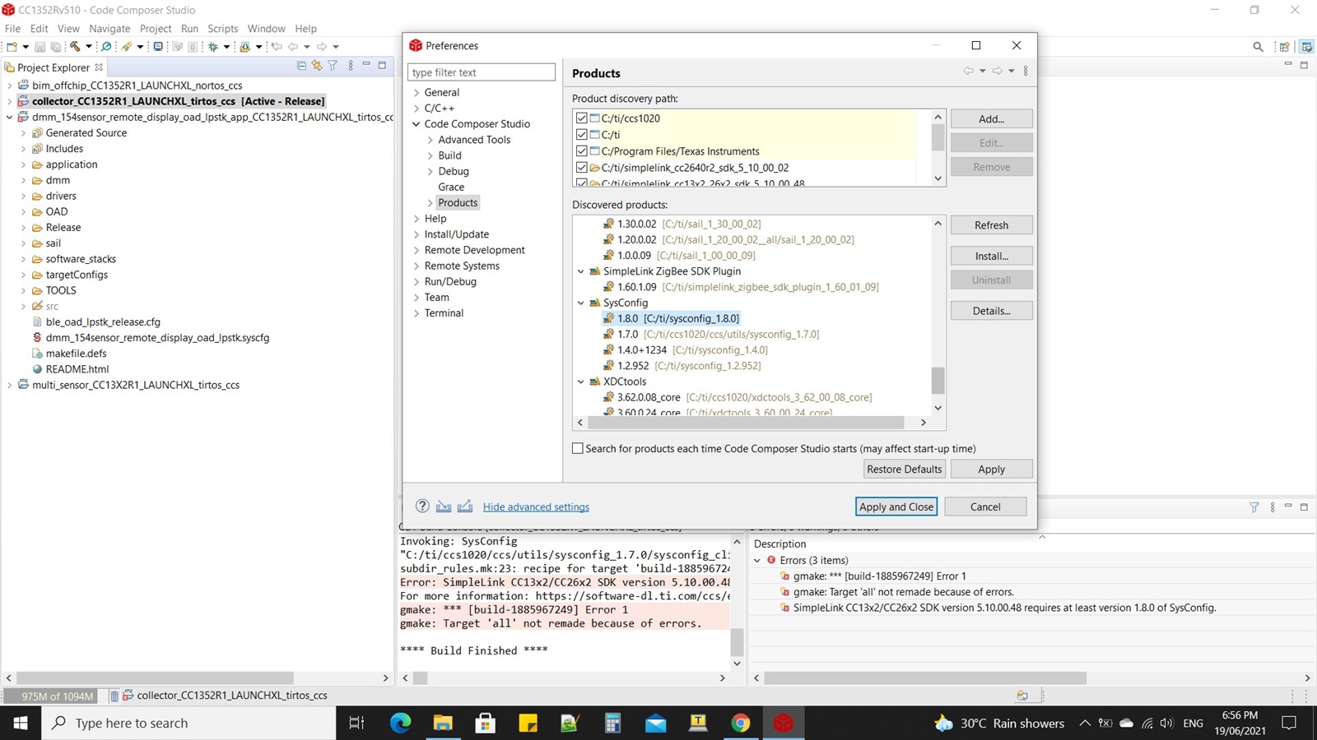
Task: Click the Install... button
Action: click(991, 256)
